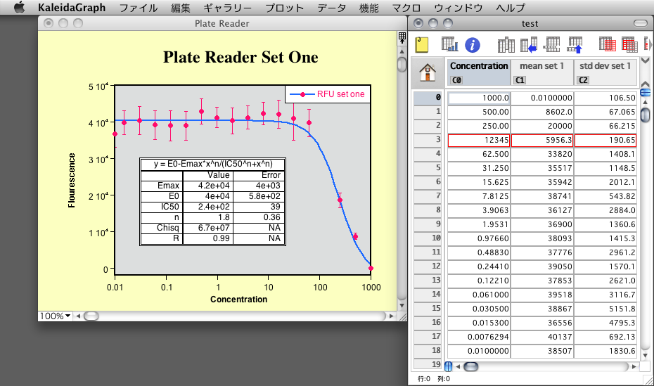The height and width of the screenshot is (386, 654).
Task: Click the test window vertical scrollbar thumb
Action: 645,114
